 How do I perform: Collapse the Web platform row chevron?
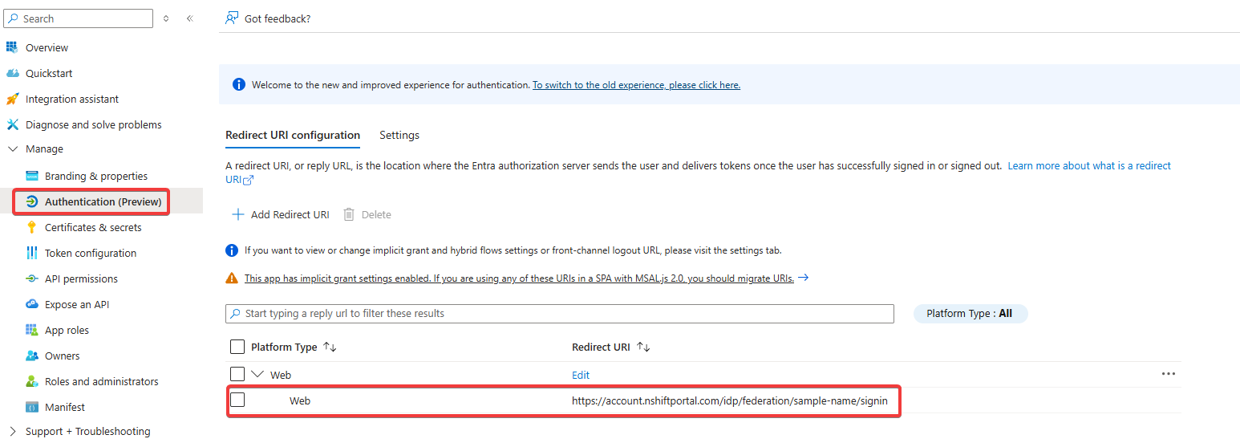pyautogui.click(x=257, y=374)
